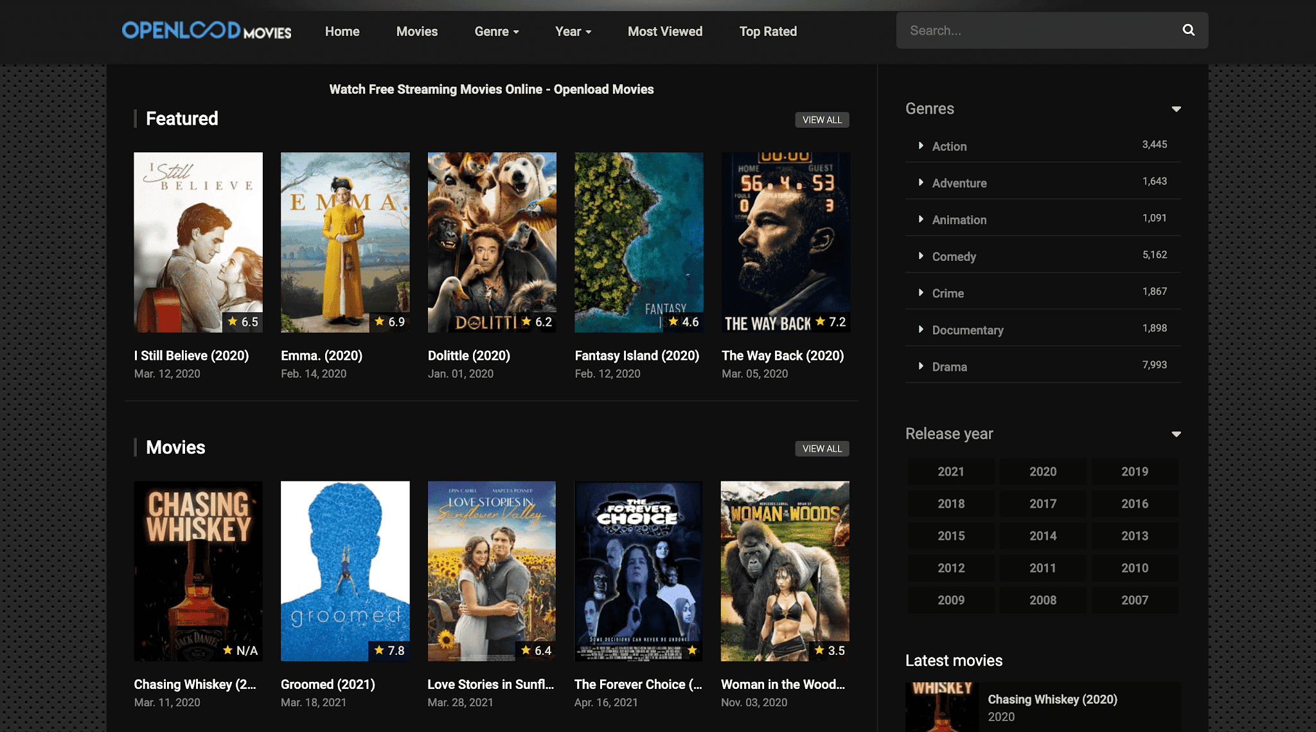The image size is (1316, 732).
Task: Click the star rating on Emma poster
Action: coord(389,322)
